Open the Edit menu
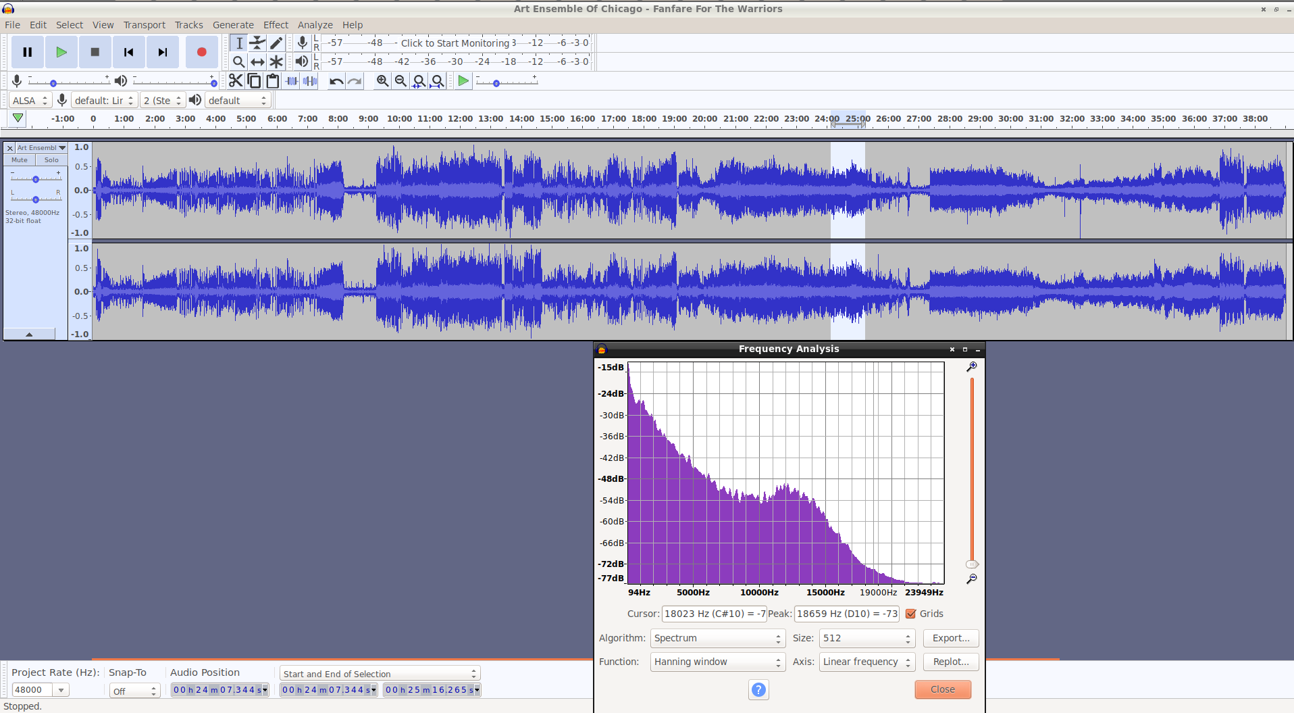 click(38, 25)
